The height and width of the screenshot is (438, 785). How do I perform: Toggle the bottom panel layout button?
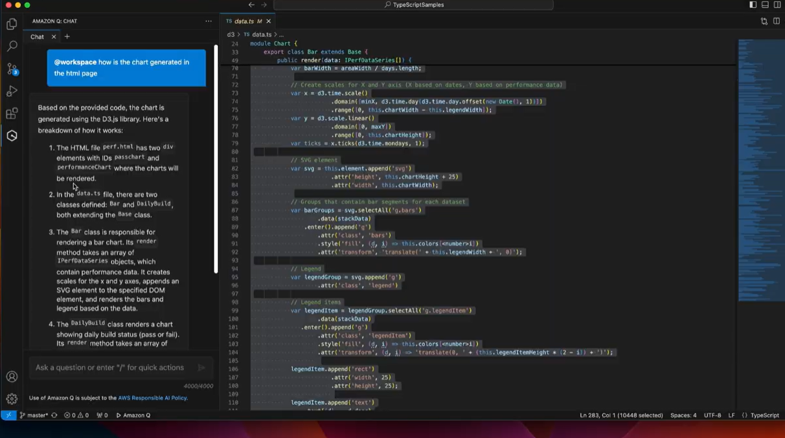[x=765, y=5]
